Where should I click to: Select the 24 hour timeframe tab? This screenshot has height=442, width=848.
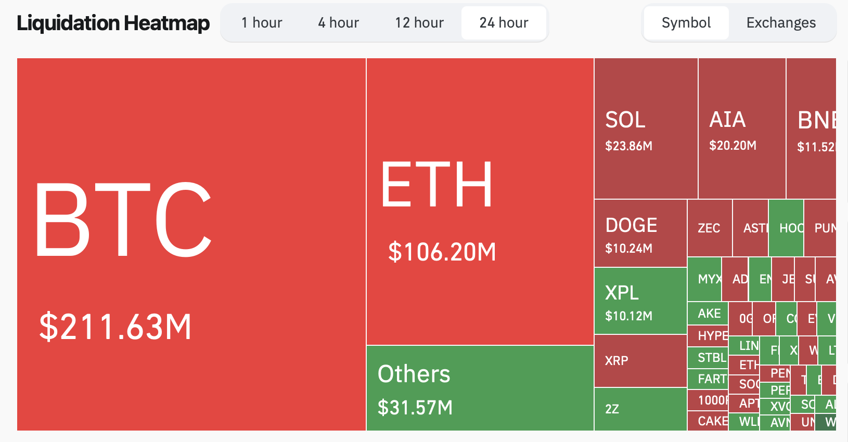(x=504, y=23)
